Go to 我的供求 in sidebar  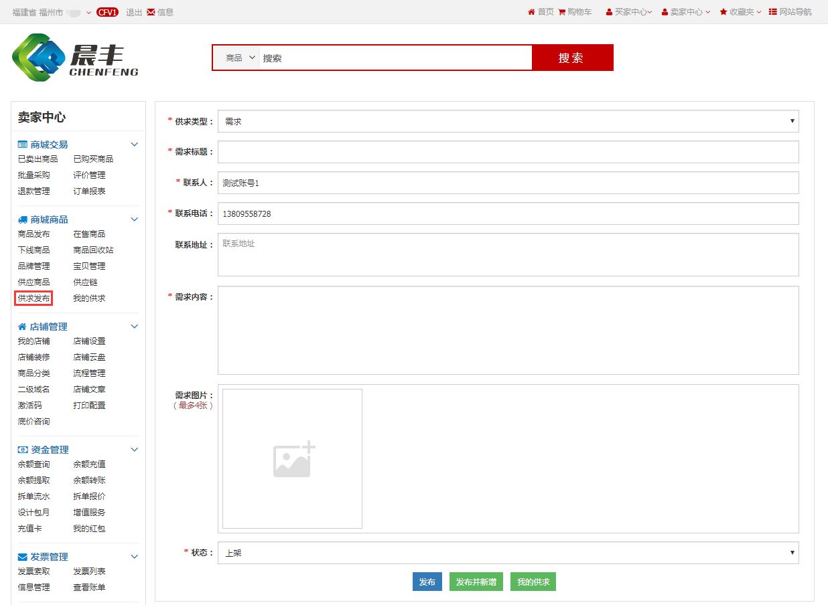point(89,298)
